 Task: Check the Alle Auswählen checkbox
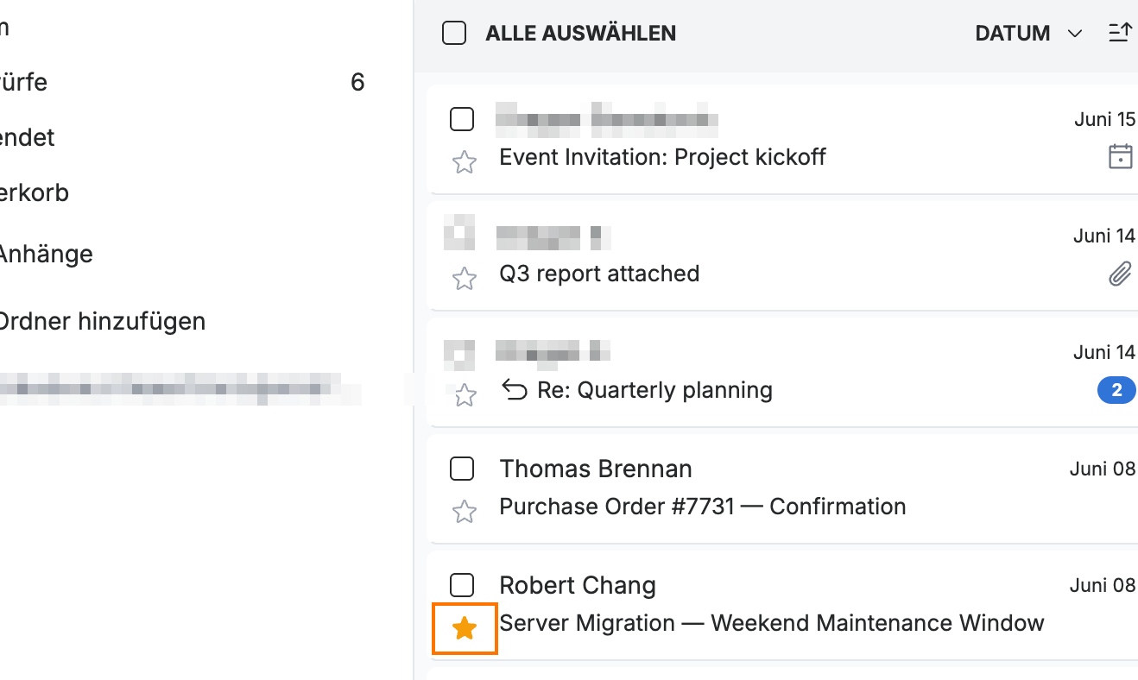click(454, 34)
